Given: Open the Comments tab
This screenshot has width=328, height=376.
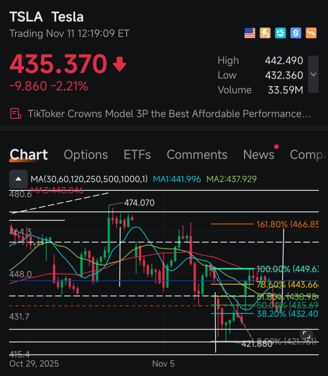Looking at the screenshot, I should (197, 155).
